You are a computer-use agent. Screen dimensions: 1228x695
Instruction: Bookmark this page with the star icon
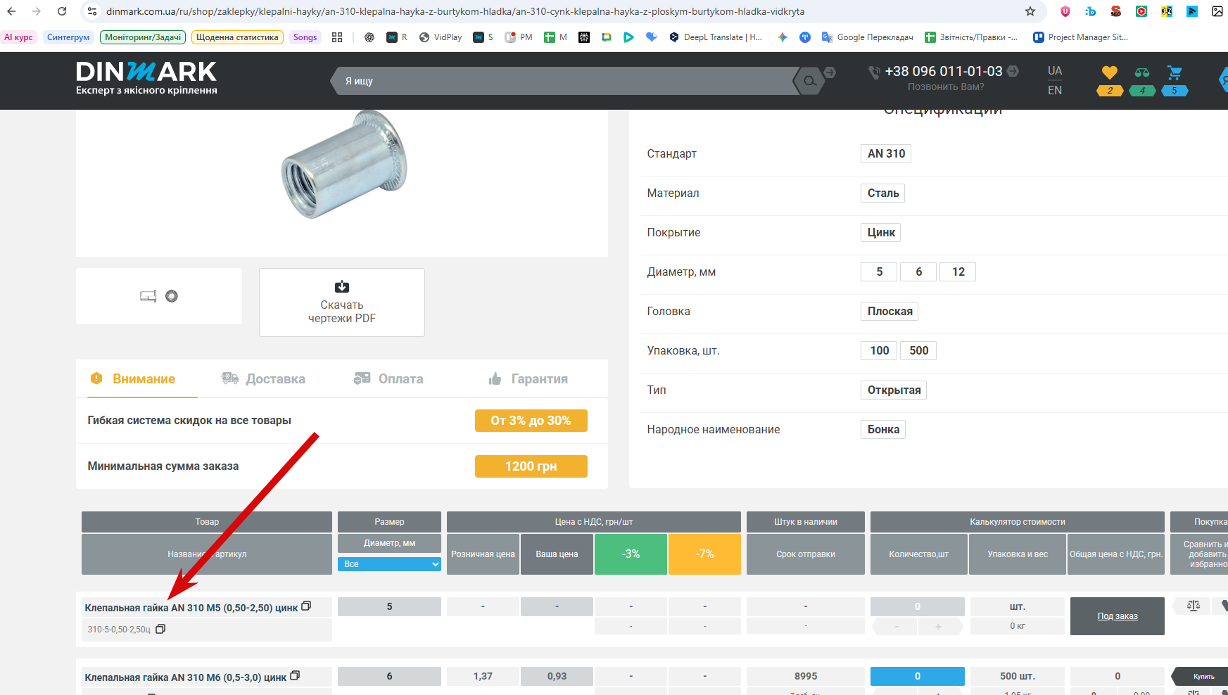(x=1030, y=11)
